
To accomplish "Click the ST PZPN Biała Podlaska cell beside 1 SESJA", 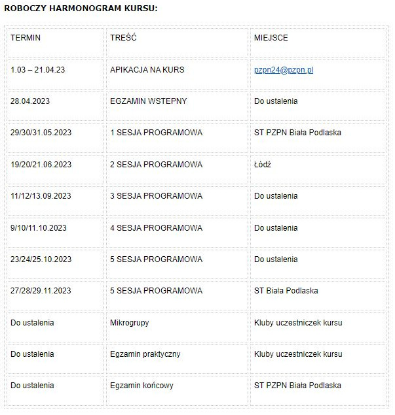I will [x=297, y=133].
